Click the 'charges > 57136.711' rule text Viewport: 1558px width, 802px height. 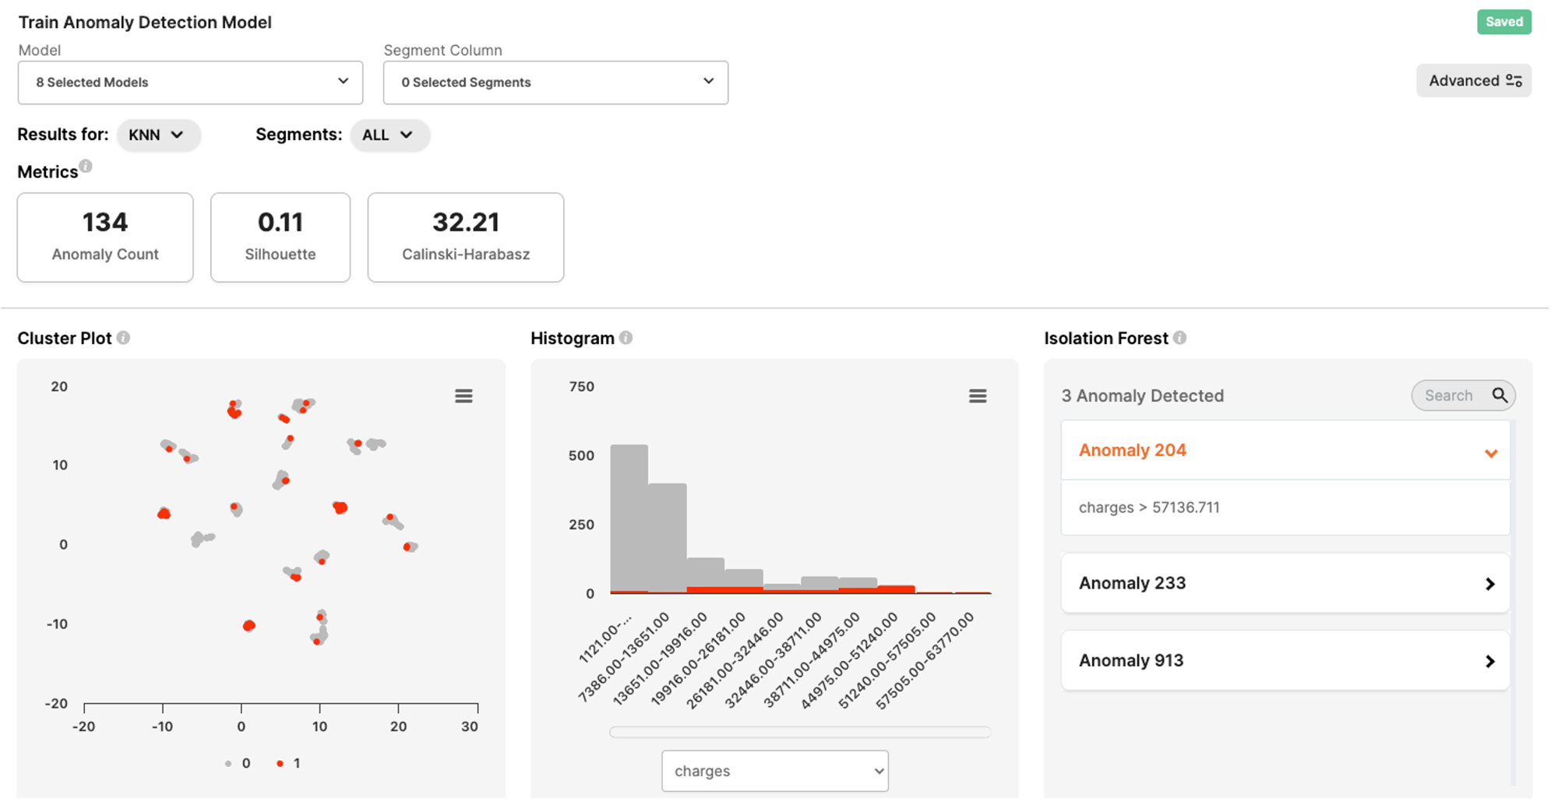(1149, 508)
